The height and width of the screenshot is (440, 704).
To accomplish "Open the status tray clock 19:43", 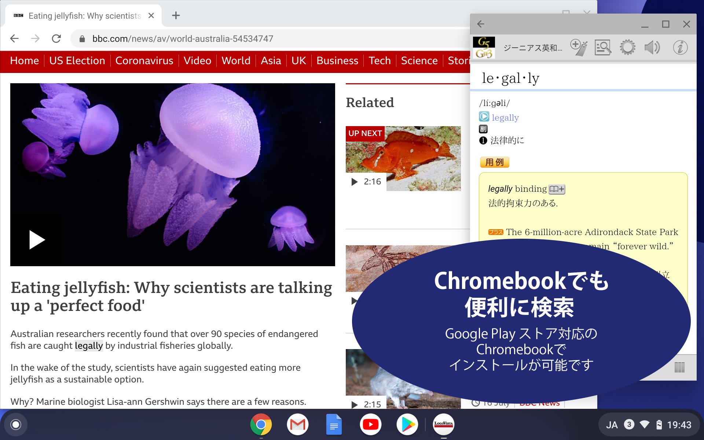I will tap(679, 425).
